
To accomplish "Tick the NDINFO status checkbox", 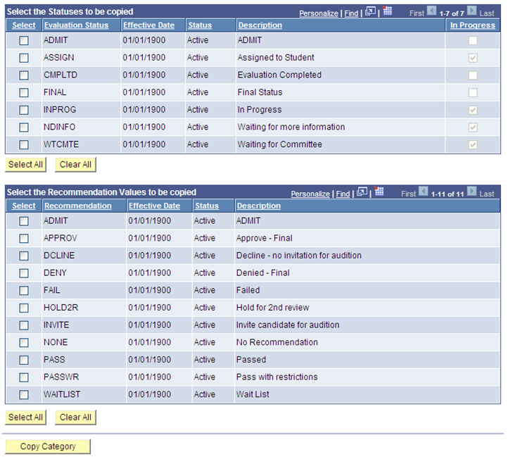I will [x=24, y=127].
